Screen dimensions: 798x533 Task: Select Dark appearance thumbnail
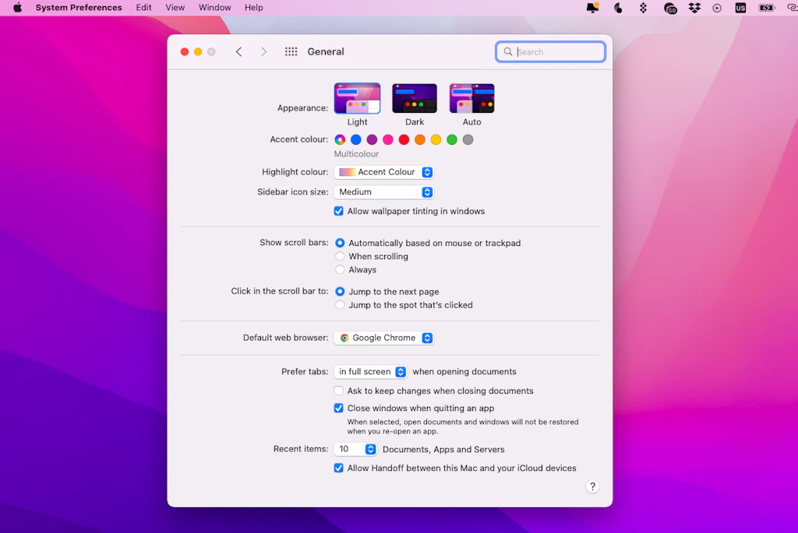tap(415, 99)
